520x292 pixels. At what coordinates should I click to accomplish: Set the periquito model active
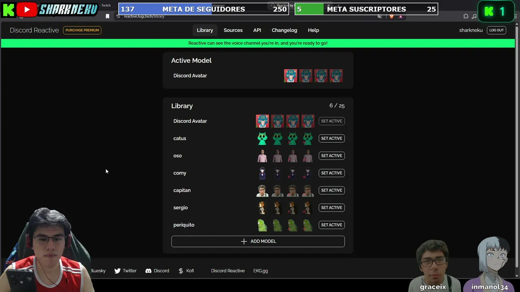click(x=331, y=225)
